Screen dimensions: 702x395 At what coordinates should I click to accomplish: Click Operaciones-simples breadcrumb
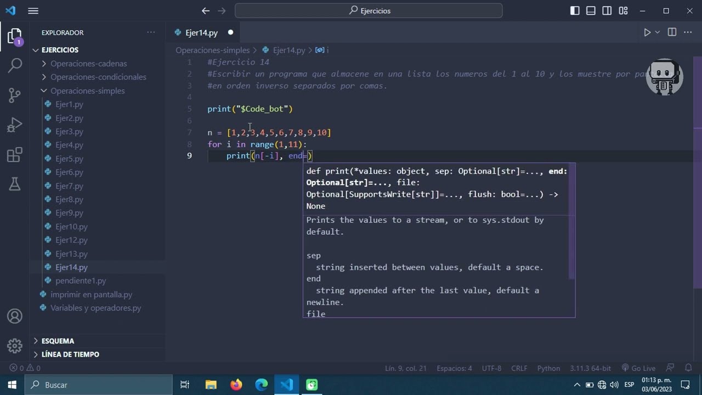tap(212, 50)
